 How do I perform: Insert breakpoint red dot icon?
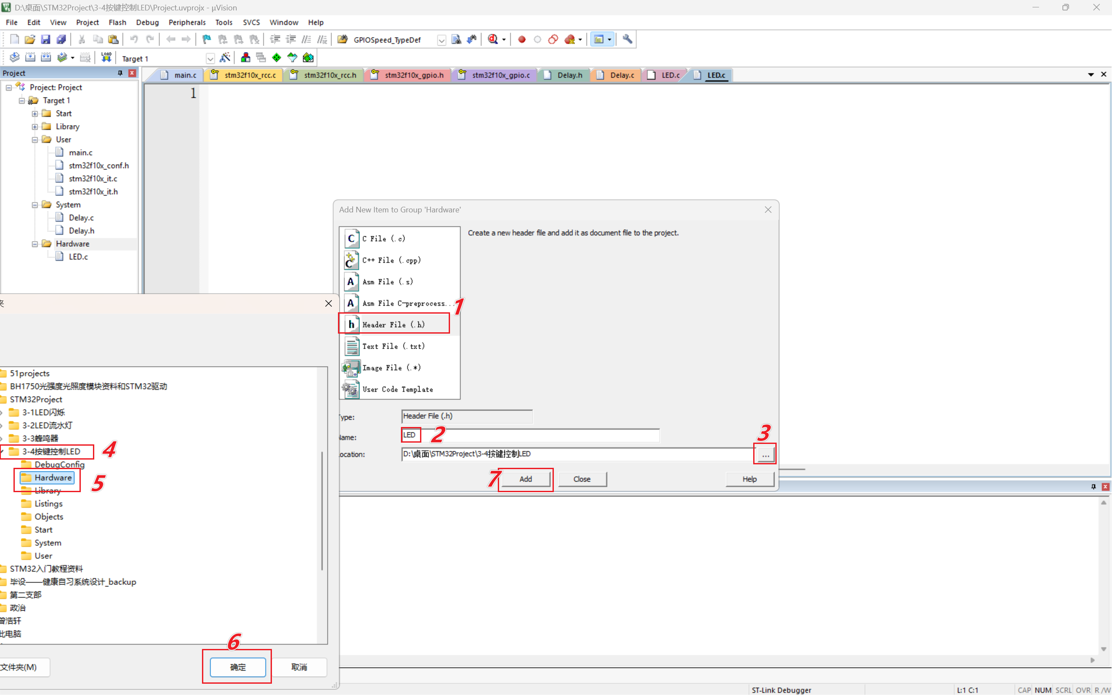(x=522, y=40)
